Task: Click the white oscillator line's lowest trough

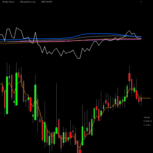Action: 79,58
